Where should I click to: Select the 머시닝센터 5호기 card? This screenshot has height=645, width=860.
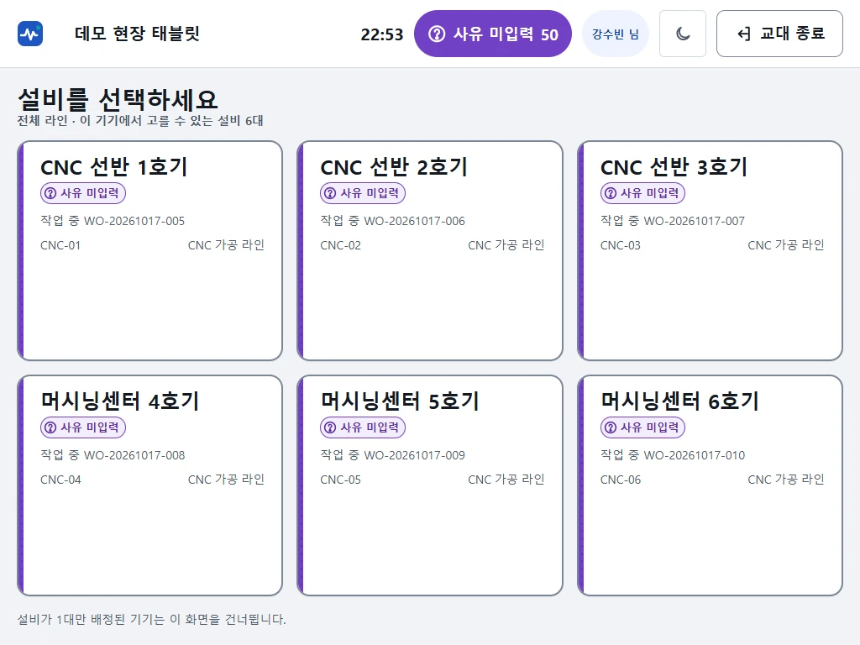[x=430, y=485]
